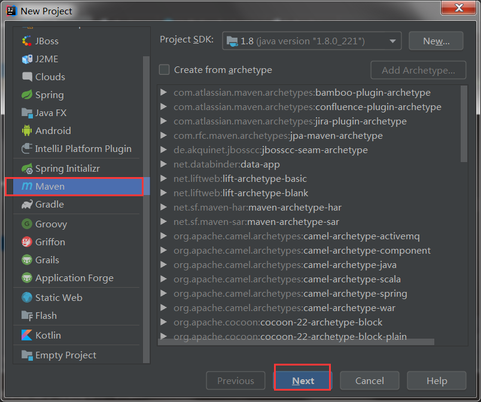
Task: Click the New... SDK button
Action: pos(436,41)
